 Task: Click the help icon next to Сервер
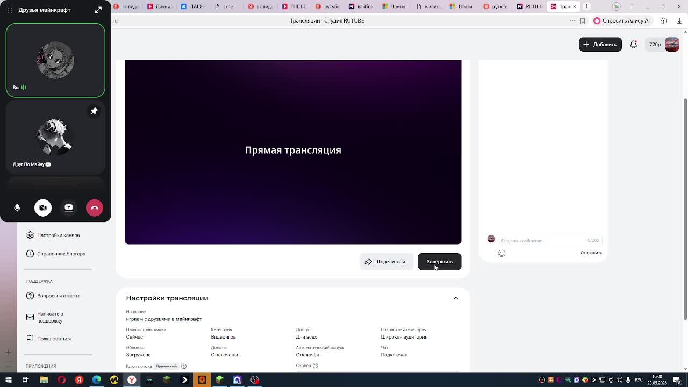click(316, 365)
